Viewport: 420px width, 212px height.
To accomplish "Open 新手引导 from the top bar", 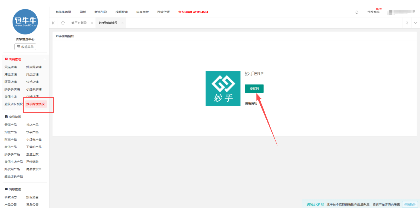I will point(100,12).
